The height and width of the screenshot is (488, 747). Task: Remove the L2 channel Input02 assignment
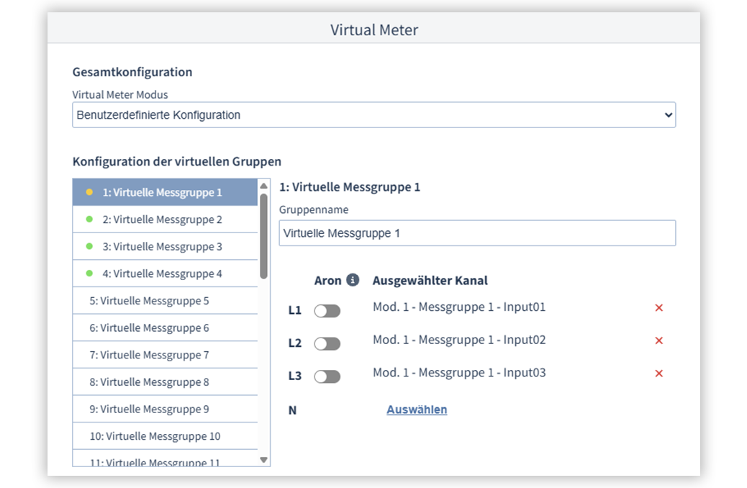coord(658,340)
